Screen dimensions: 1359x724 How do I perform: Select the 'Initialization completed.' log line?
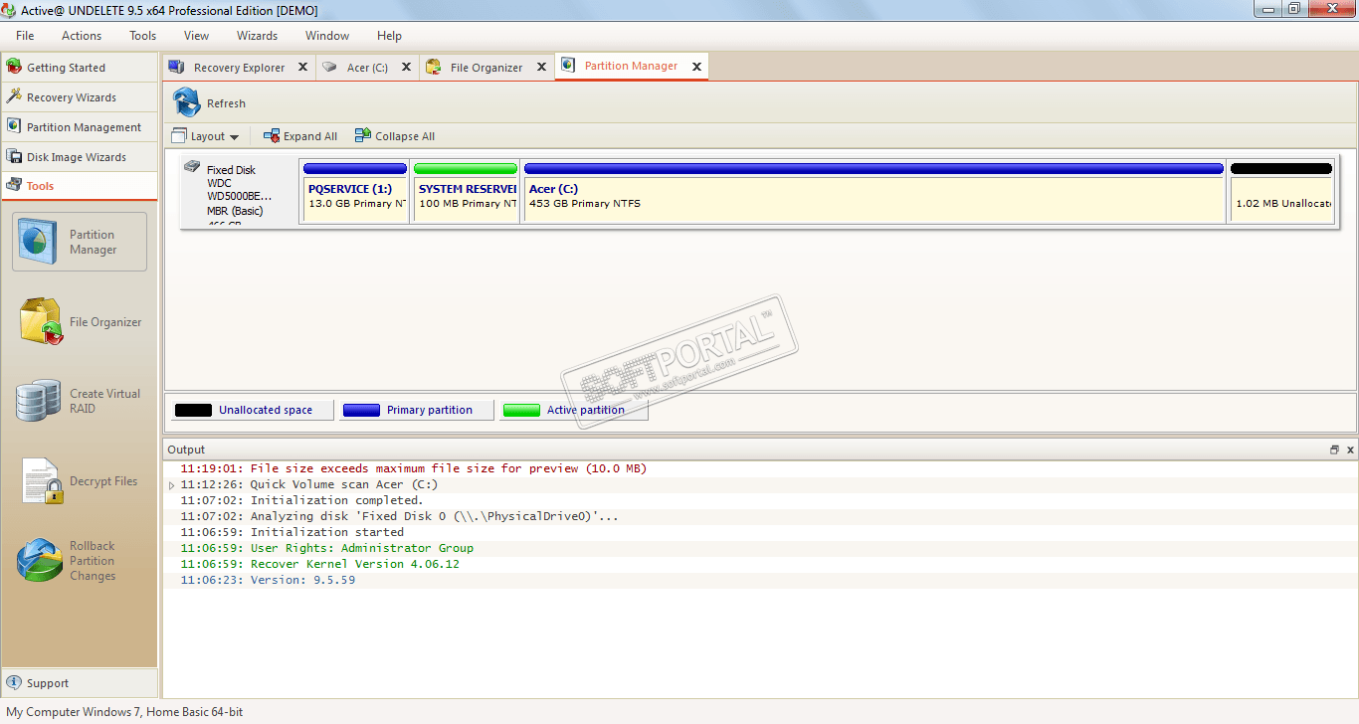760,500
